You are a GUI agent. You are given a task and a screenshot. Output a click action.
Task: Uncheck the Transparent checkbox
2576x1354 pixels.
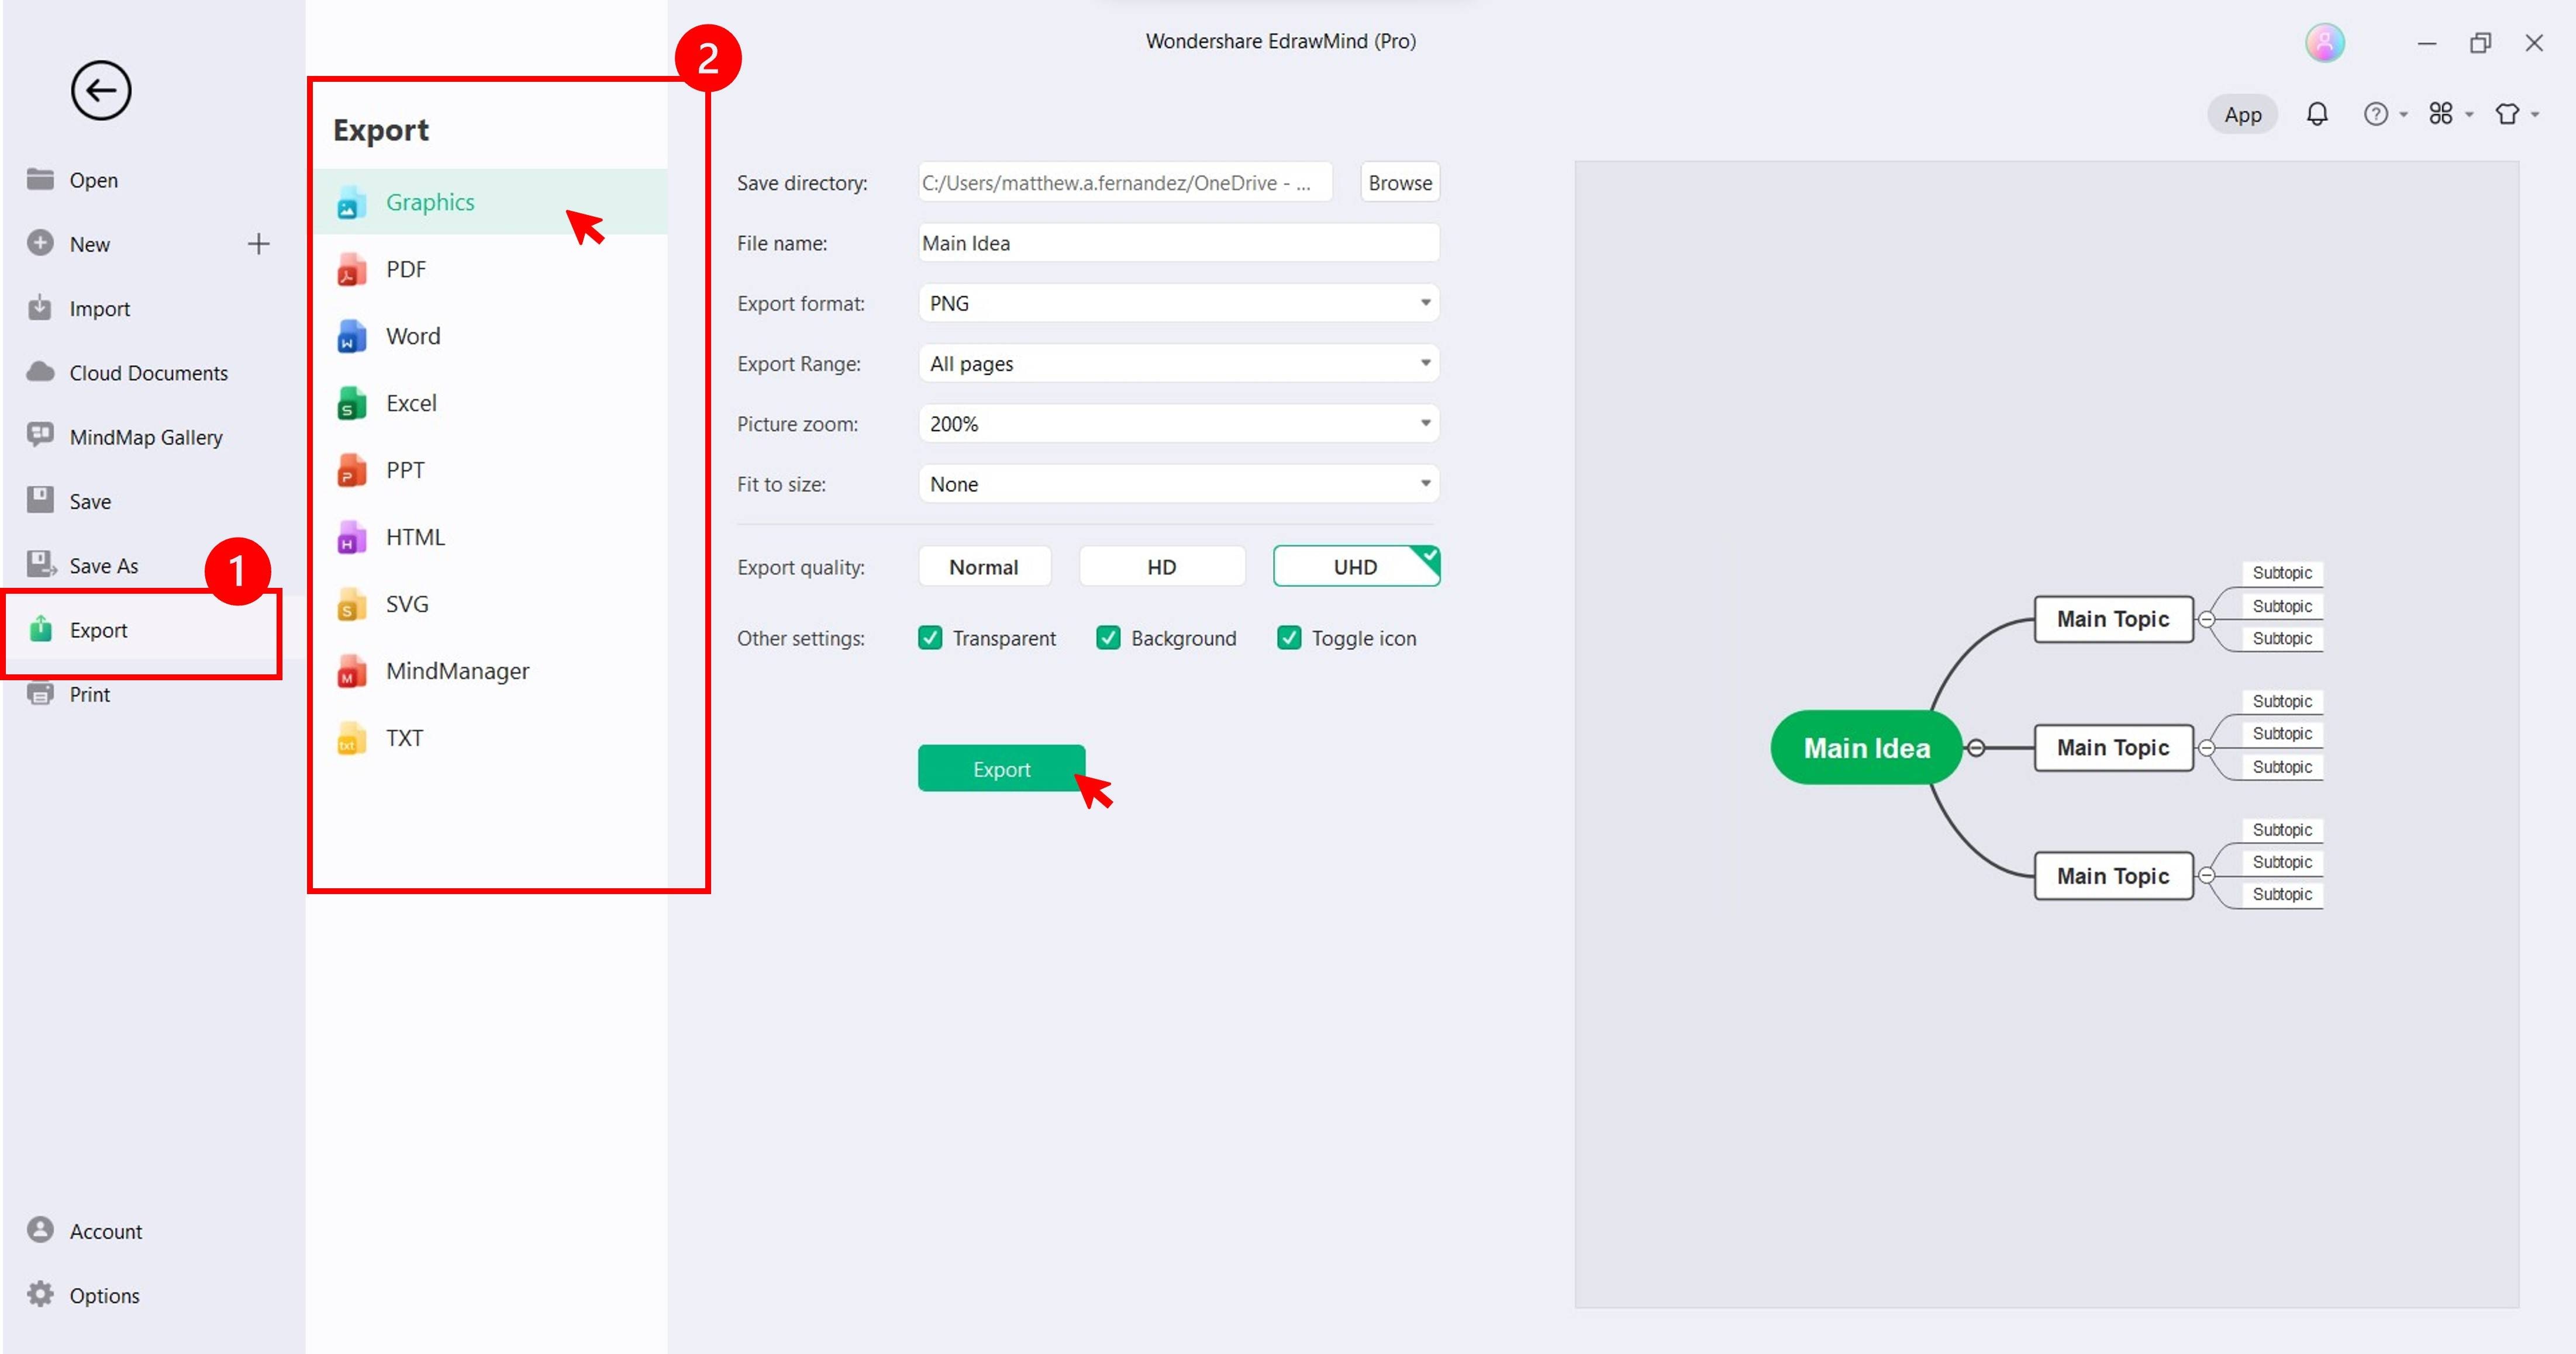point(930,638)
